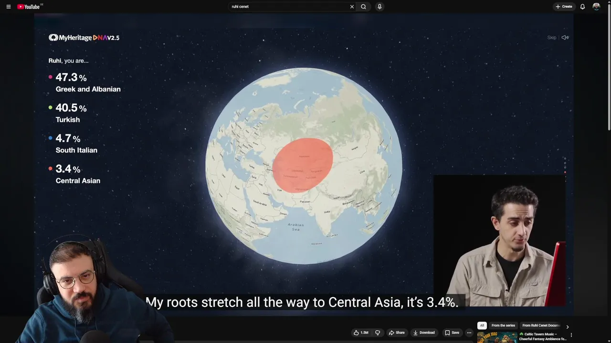Click the red Central Asia region on globe
Screen dimensions: 611x343
303,165
